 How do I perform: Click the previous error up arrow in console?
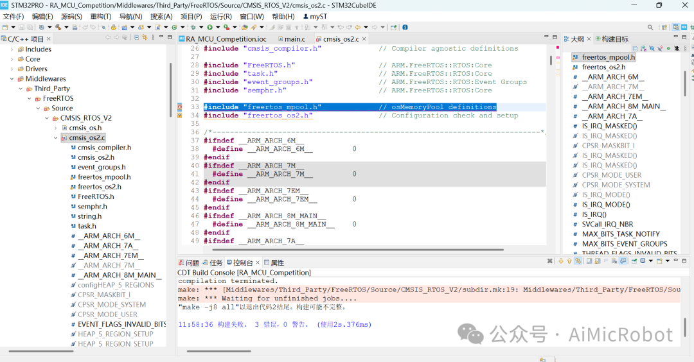(569, 261)
